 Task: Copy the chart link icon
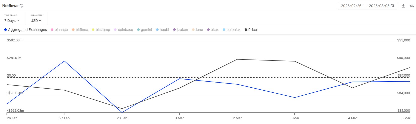(412, 6)
